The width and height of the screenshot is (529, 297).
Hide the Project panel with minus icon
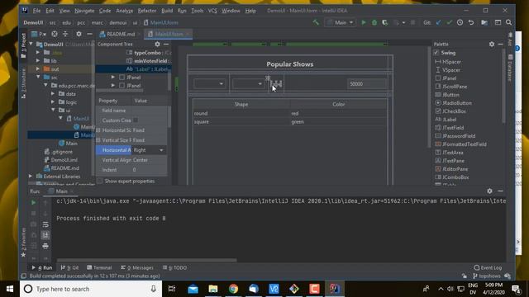point(89,34)
